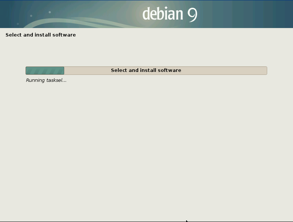Click the word Running in the status line
This screenshot has height=222, width=293.
click(35, 80)
